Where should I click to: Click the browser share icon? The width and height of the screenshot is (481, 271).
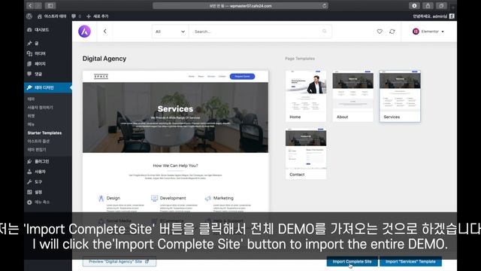pyautogui.click(x=428, y=5)
